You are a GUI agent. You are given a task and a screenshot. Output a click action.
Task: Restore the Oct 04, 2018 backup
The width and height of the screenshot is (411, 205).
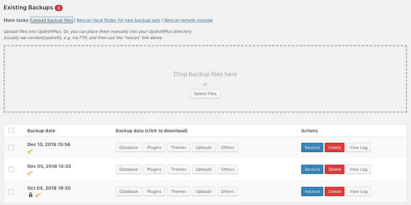[x=312, y=191]
